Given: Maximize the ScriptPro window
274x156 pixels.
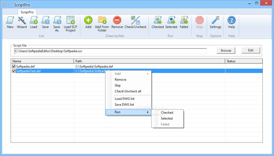Looking at the screenshot, I should point(257,3).
